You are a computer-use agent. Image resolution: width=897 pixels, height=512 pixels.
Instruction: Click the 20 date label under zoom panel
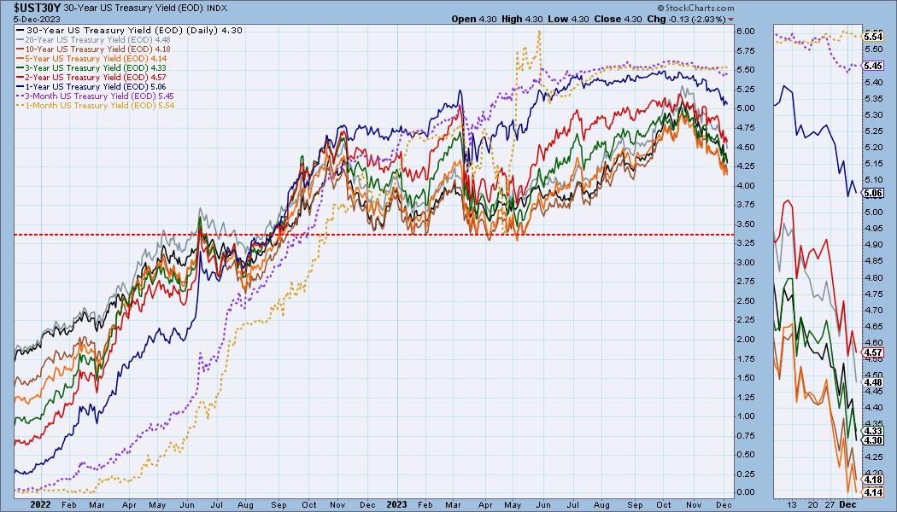(813, 504)
